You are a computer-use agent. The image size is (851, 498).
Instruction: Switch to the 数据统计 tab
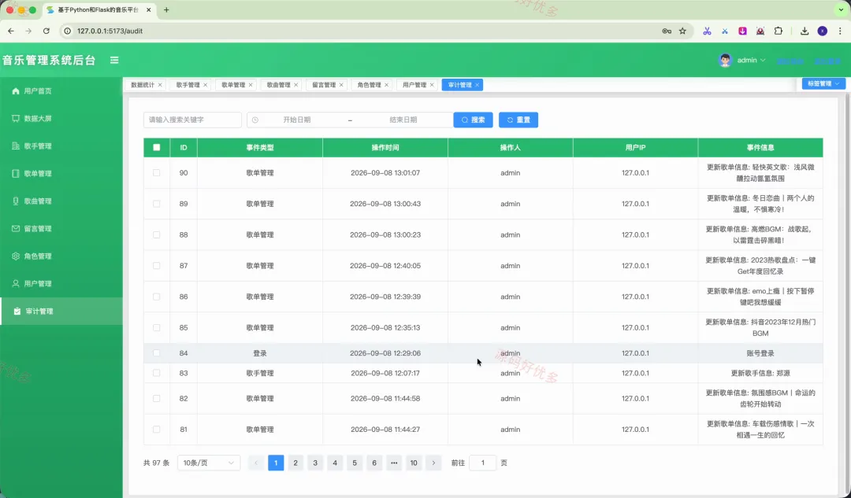[143, 85]
